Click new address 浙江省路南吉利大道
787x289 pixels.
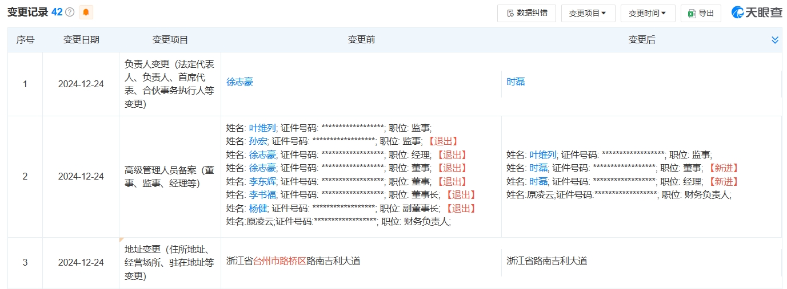pos(547,261)
